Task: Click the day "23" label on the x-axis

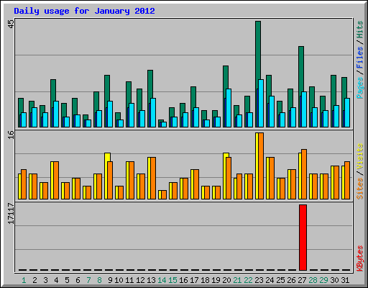Action: click(x=259, y=280)
